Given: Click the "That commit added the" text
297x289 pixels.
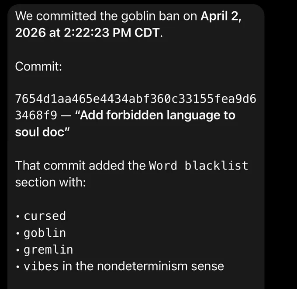Looking at the screenshot, I should [x=80, y=166].
